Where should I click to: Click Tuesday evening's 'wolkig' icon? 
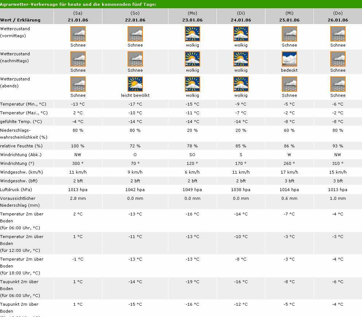point(241,84)
